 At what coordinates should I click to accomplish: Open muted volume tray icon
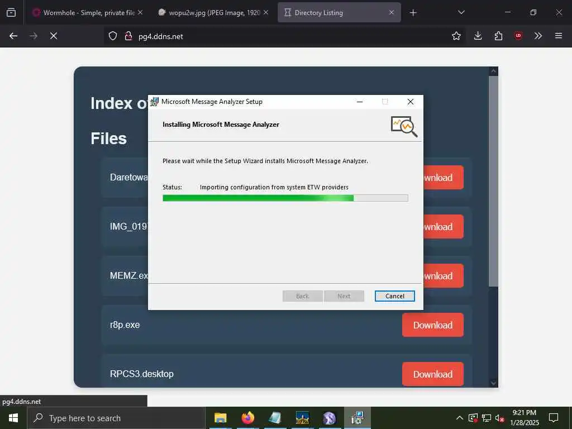coord(500,418)
